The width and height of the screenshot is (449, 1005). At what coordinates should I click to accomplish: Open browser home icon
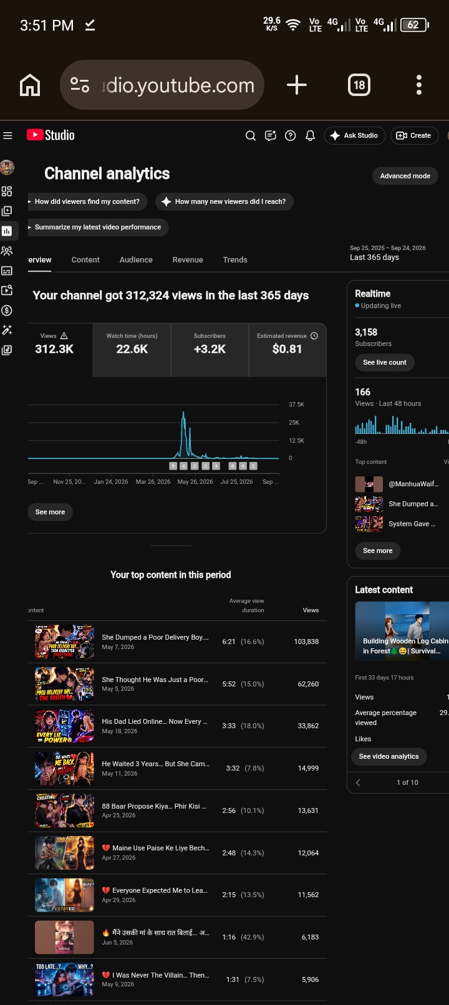pyautogui.click(x=30, y=85)
